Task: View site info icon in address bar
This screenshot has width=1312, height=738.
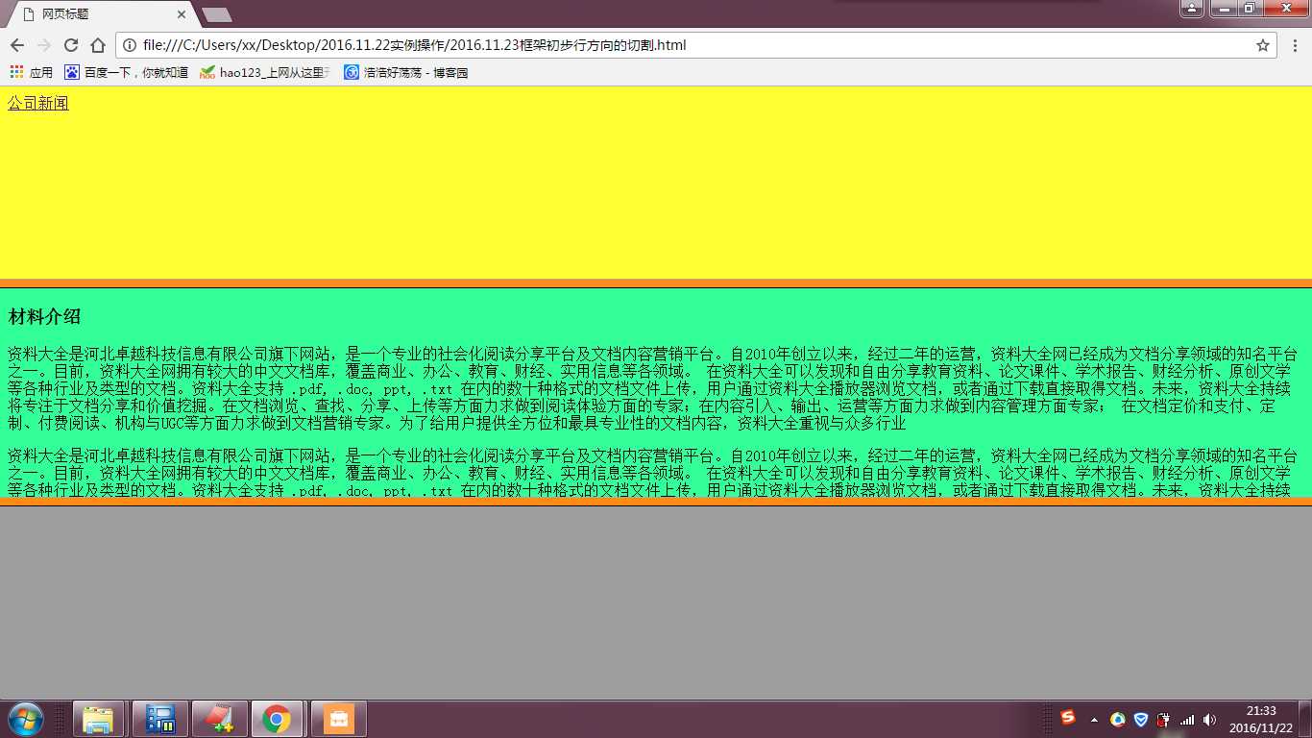Action: point(130,45)
